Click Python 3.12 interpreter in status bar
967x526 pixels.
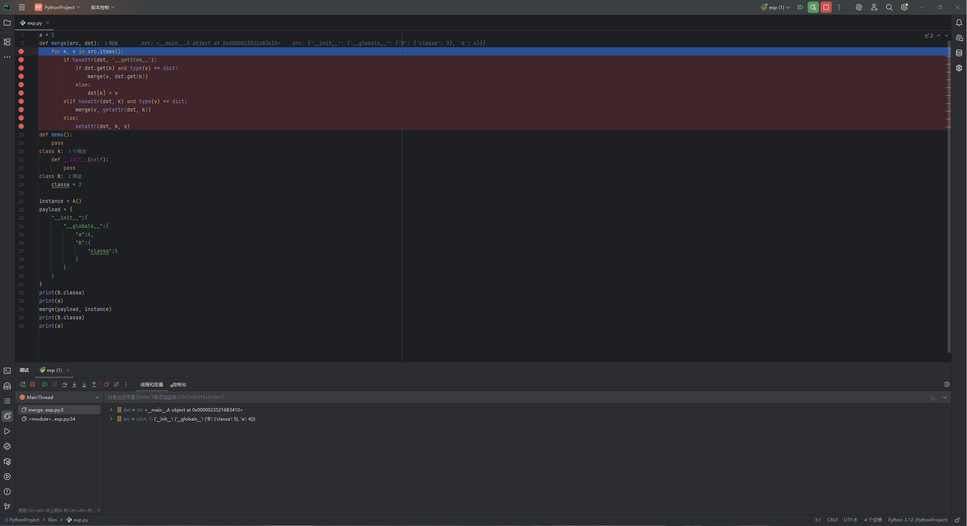coord(918,520)
